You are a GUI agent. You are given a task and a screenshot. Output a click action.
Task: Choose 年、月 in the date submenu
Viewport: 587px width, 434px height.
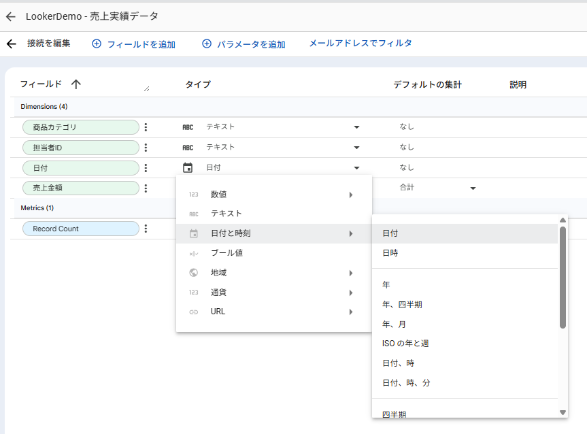pos(465,324)
